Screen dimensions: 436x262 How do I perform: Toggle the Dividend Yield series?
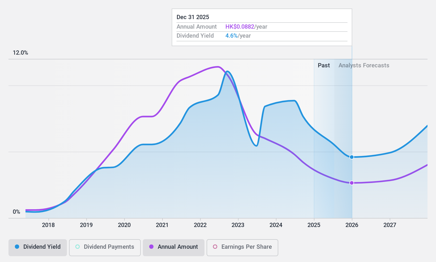38,248
